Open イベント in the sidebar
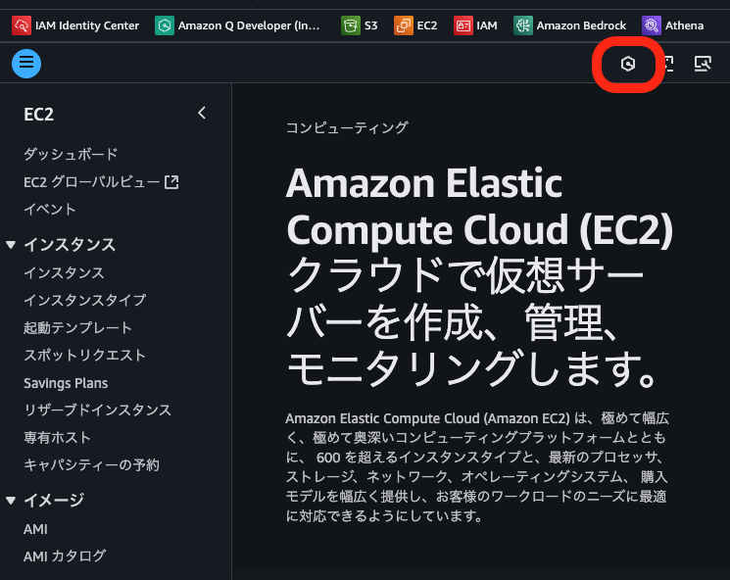This screenshot has width=730, height=580. tap(50, 210)
